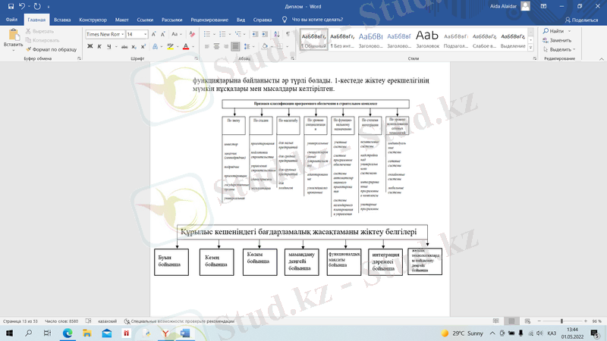Open File Explorer from the taskbar
Viewport: 607px width, 341px height.
click(87, 333)
